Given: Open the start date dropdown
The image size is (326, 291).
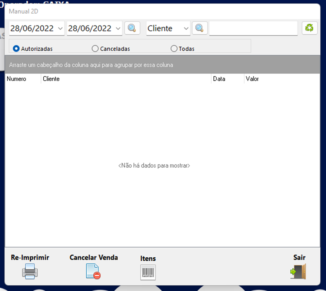Looking at the screenshot, I should coord(60,28).
